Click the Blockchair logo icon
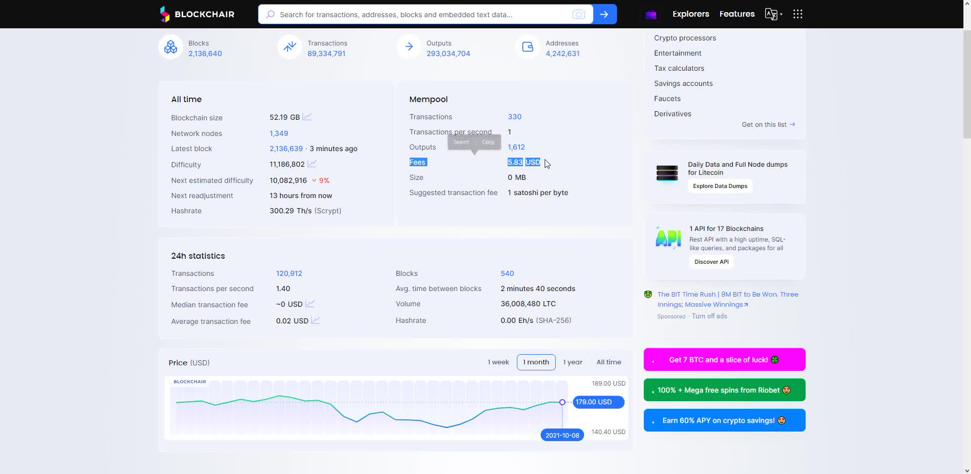Viewport: 971px width, 474px height. tap(165, 14)
